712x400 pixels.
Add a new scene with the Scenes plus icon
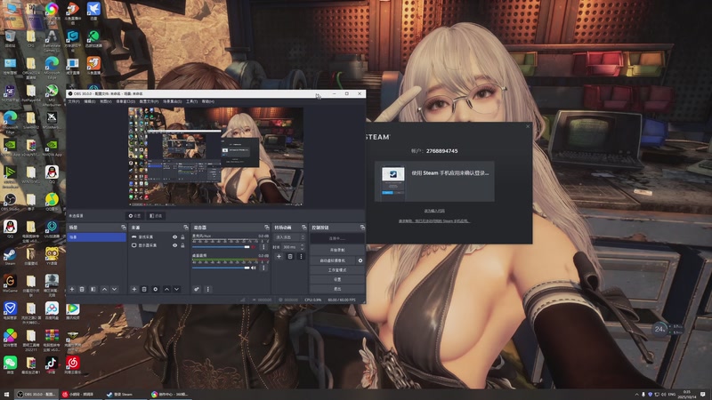72,289
